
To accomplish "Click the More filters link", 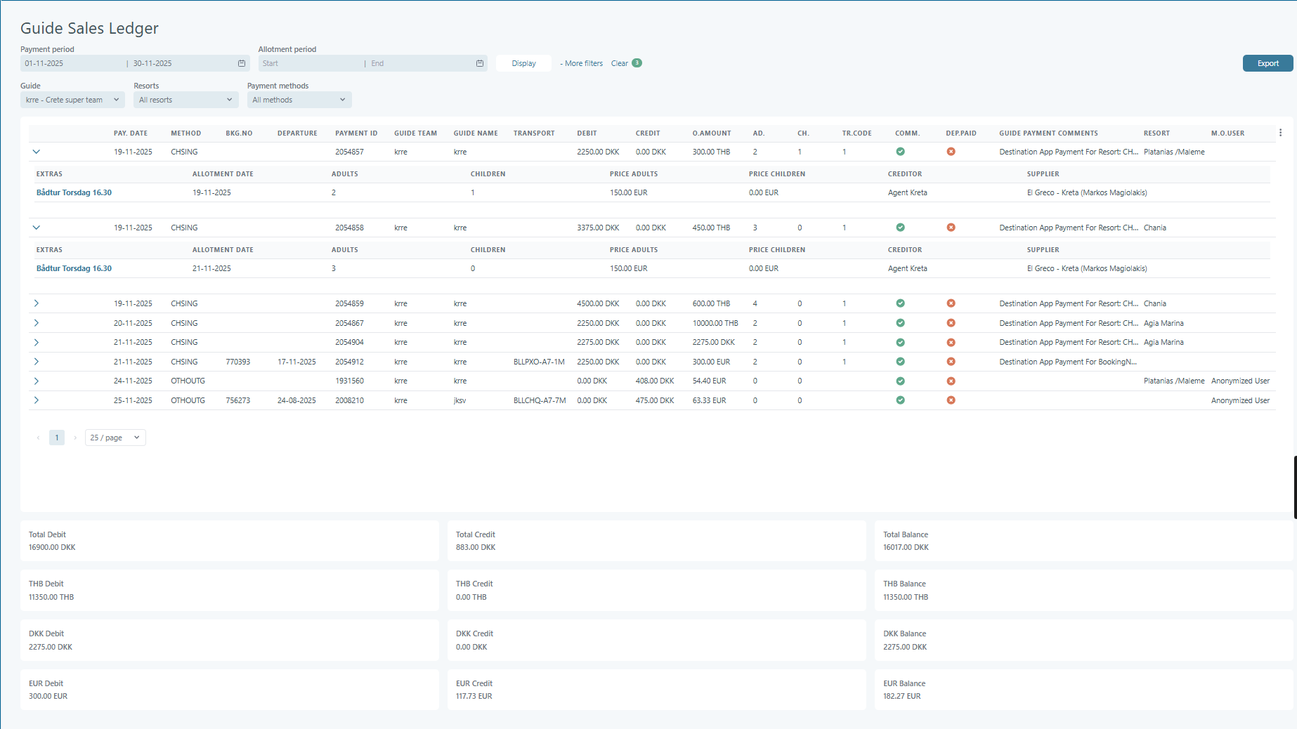I will [x=582, y=63].
